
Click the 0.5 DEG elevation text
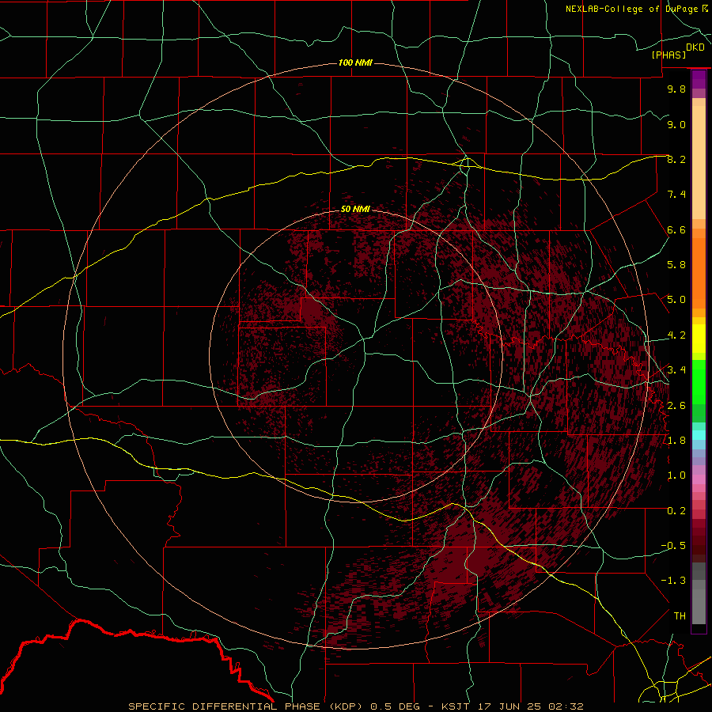point(395,706)
